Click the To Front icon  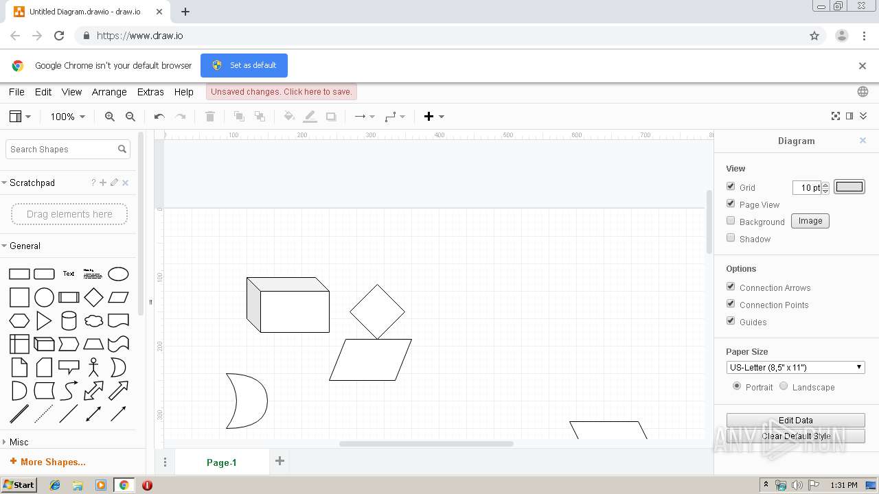239,117
